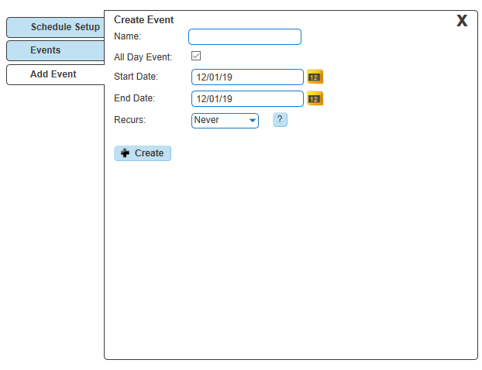482x370 pixels.
Task: Select the Add Event tab
Action: [56, 74]
